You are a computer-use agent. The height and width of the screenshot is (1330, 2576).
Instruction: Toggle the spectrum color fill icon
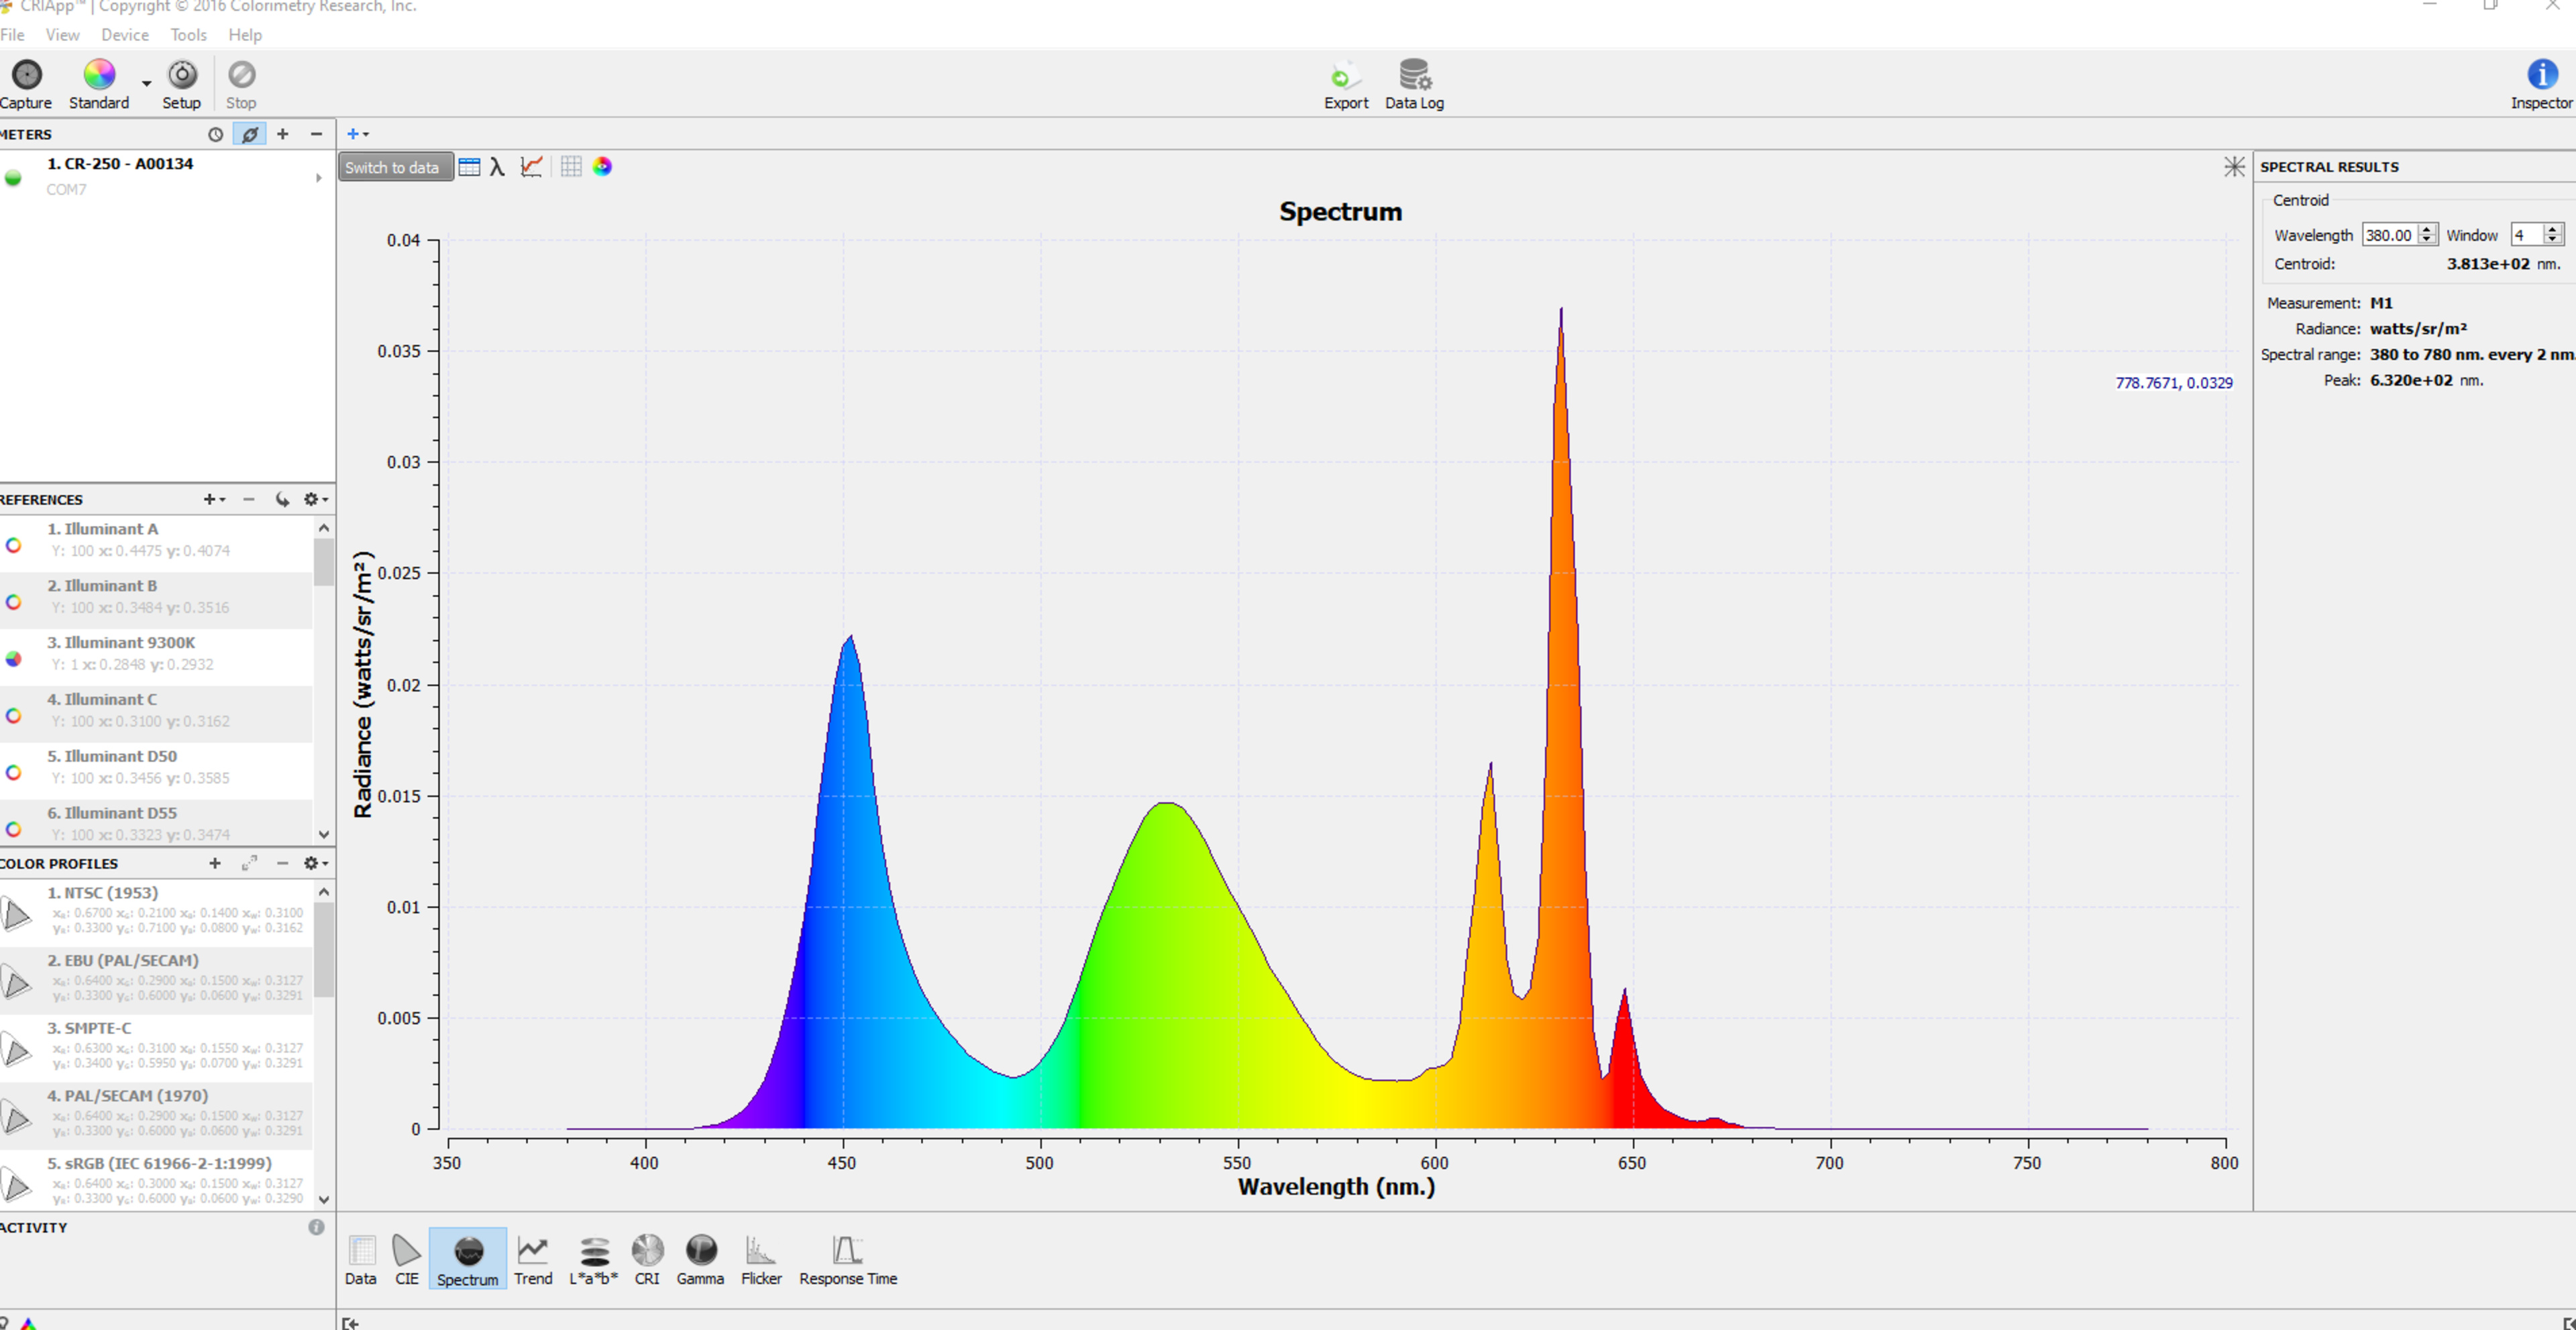coord(602,167)
